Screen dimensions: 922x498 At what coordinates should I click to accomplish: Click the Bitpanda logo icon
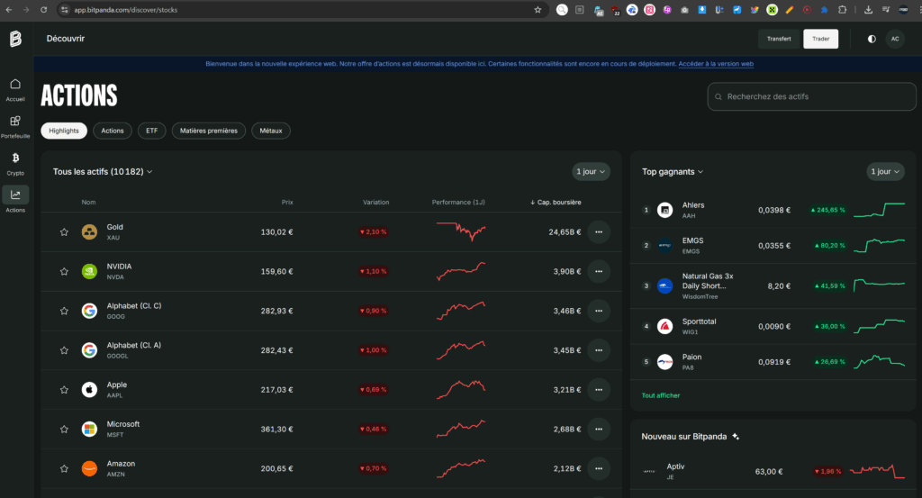click(x=16, y=39)
